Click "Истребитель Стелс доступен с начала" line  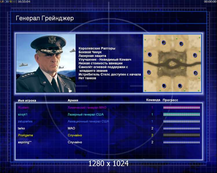(110, 74)
